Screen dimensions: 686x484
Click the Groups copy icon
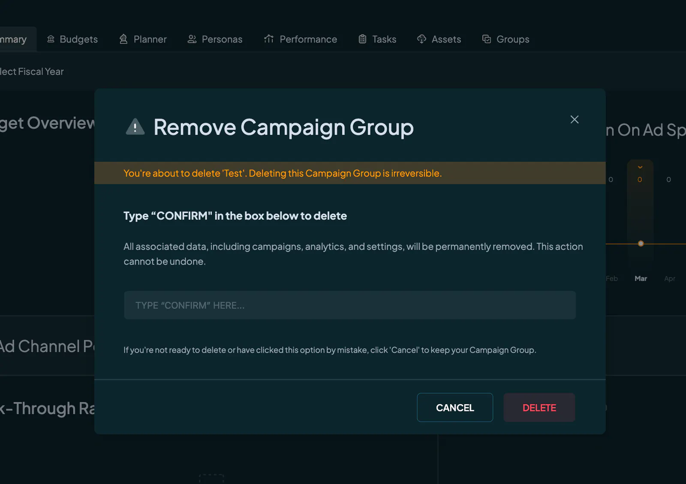pos(487,39)
